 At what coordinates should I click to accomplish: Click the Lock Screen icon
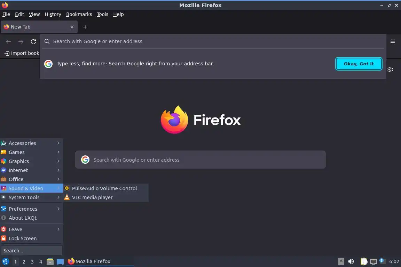pyautogui.click(x=3, y=238)
